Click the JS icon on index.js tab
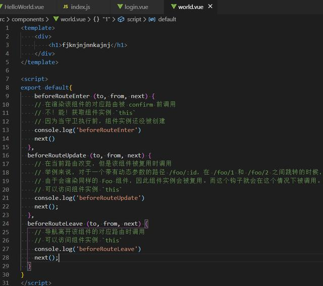Image resolution: width=323 pixels, height=286 pixels. pyautogui.click(x=66, y=7)
